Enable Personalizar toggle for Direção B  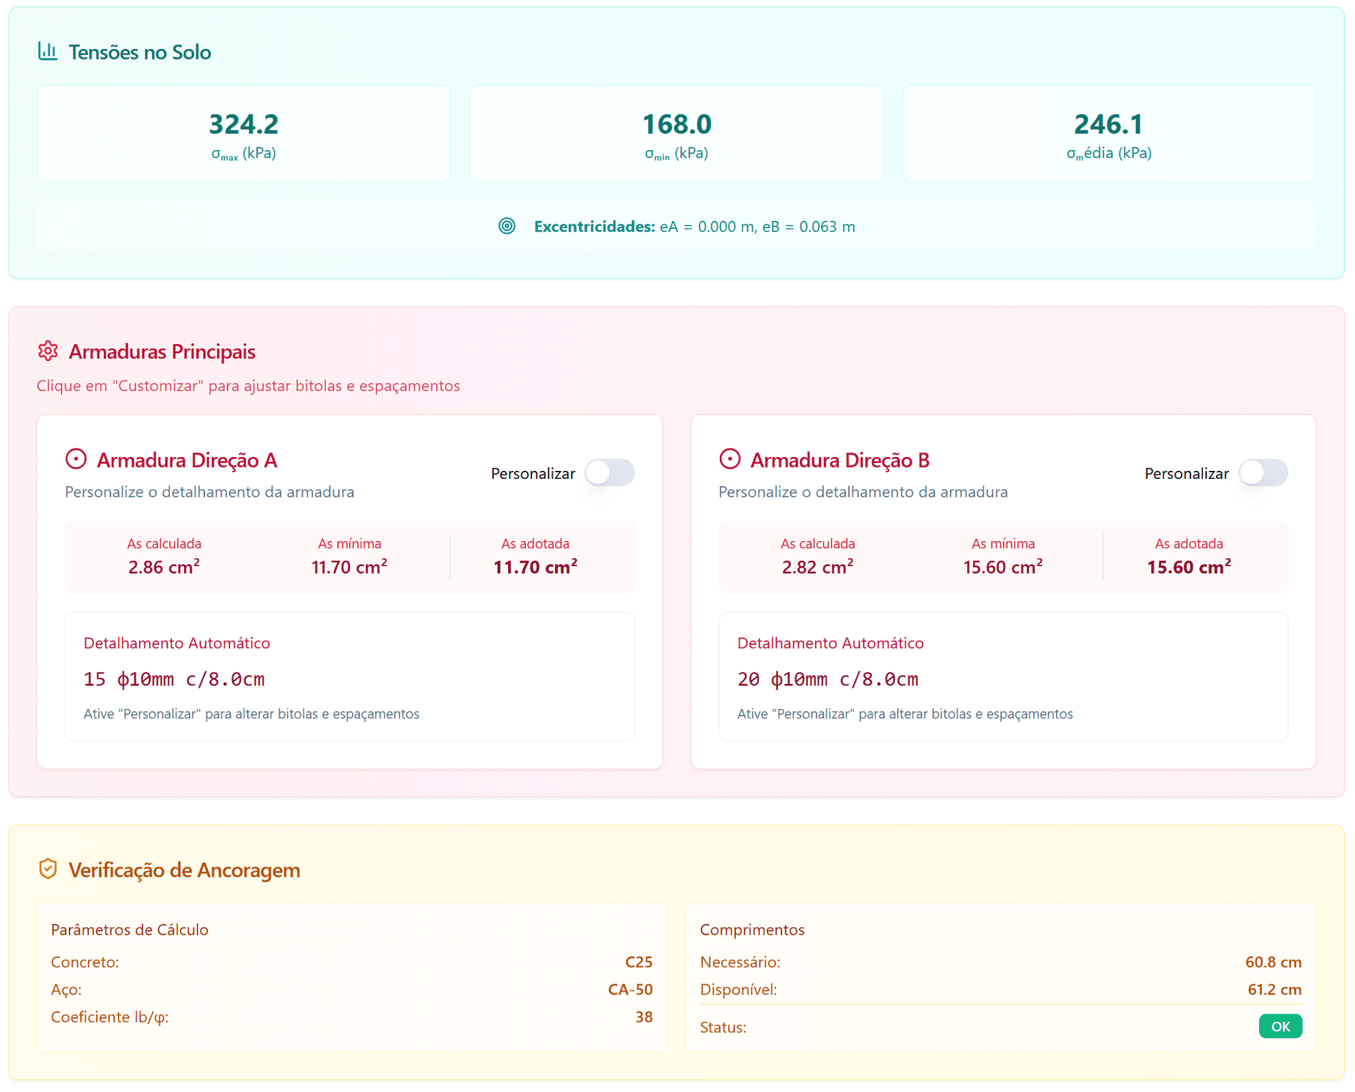click(1263, 473)
